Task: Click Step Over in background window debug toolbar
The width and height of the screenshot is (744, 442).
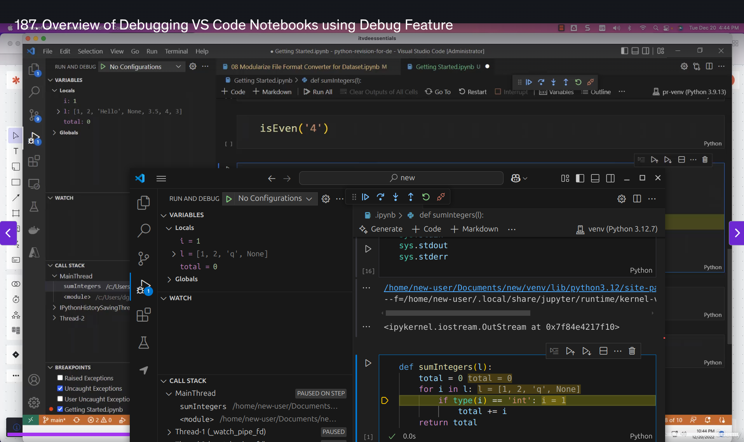Action: [x=541, y=82]
